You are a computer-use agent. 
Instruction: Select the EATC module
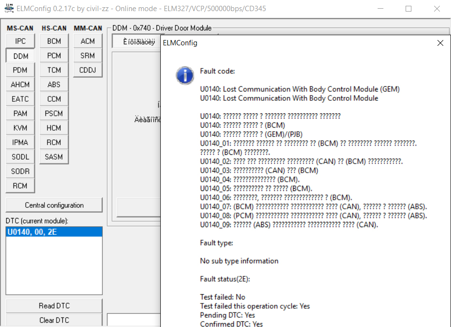(x=20, y=99)
